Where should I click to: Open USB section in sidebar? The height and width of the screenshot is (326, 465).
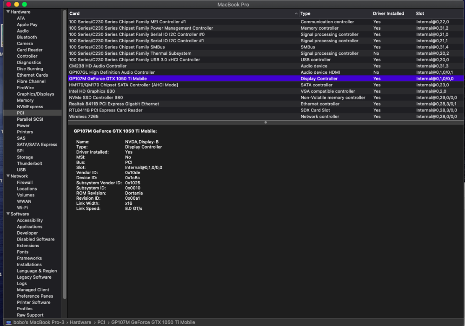pyautogui.click(x=21, y=170)
